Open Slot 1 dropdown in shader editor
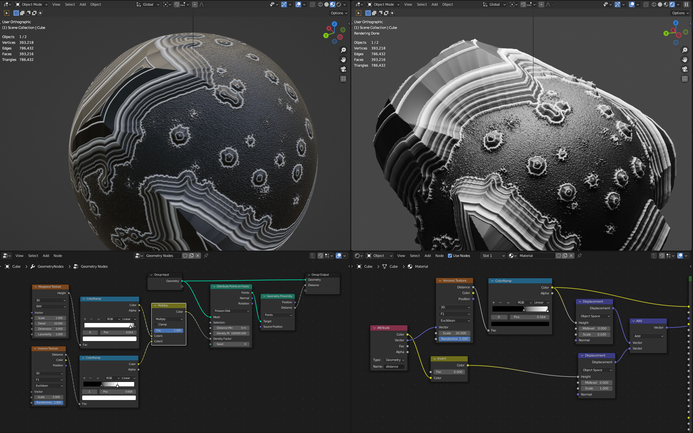The height and width of the screenshot is (433, 693). click(x=493, y=256)
